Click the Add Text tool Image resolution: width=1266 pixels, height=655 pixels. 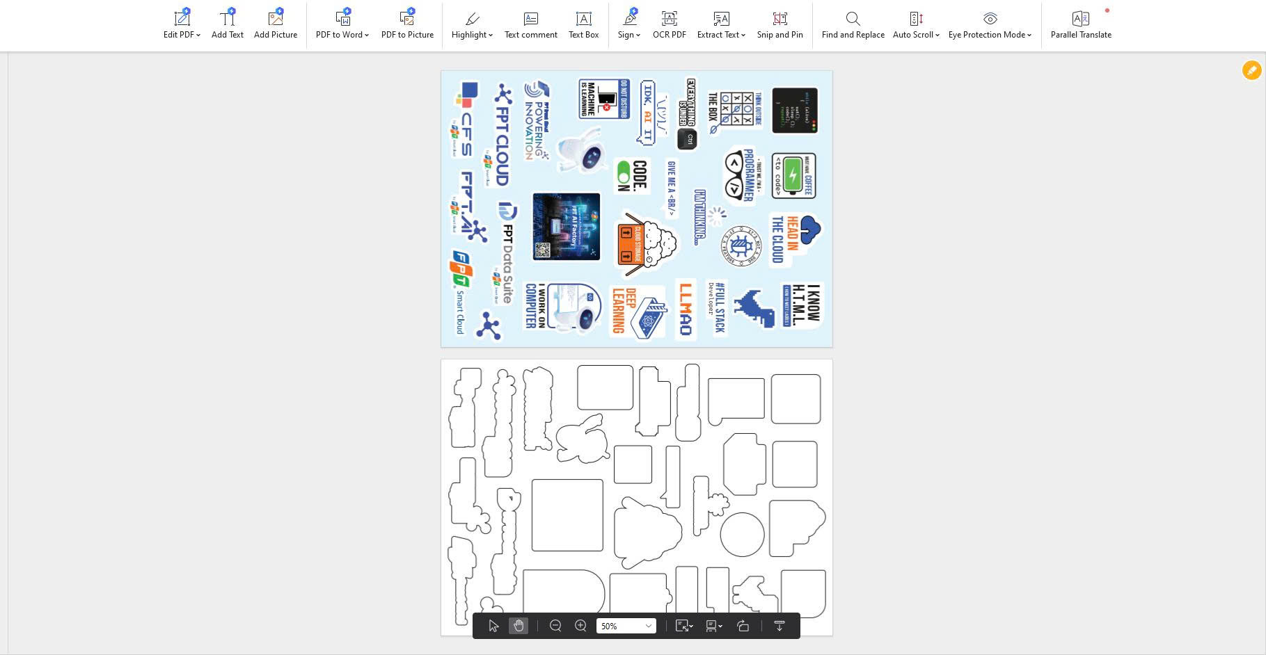[x=228, y=24]
